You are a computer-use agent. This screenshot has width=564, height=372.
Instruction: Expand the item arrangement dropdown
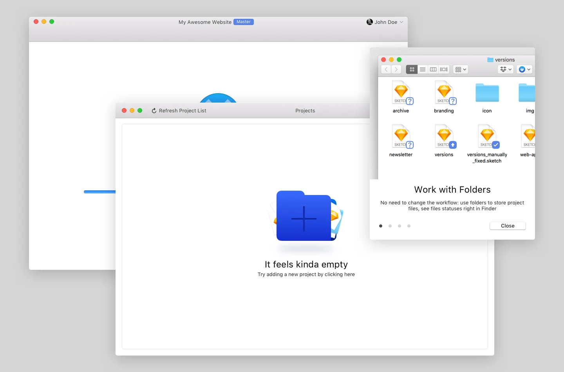click(461, 69)
